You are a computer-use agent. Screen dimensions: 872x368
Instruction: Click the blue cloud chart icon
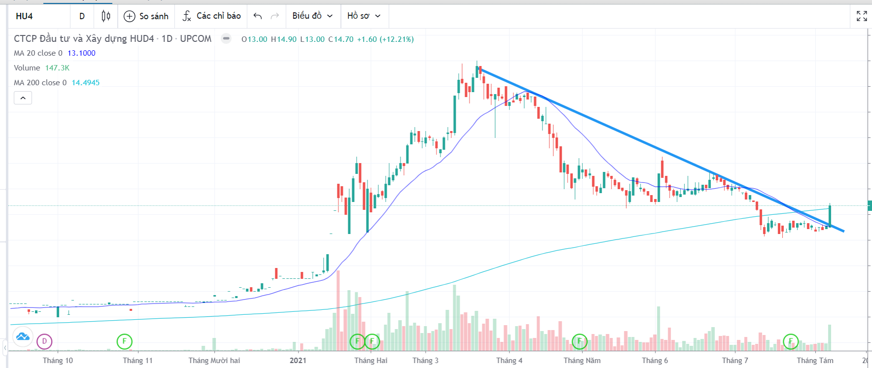coord(23,337)
